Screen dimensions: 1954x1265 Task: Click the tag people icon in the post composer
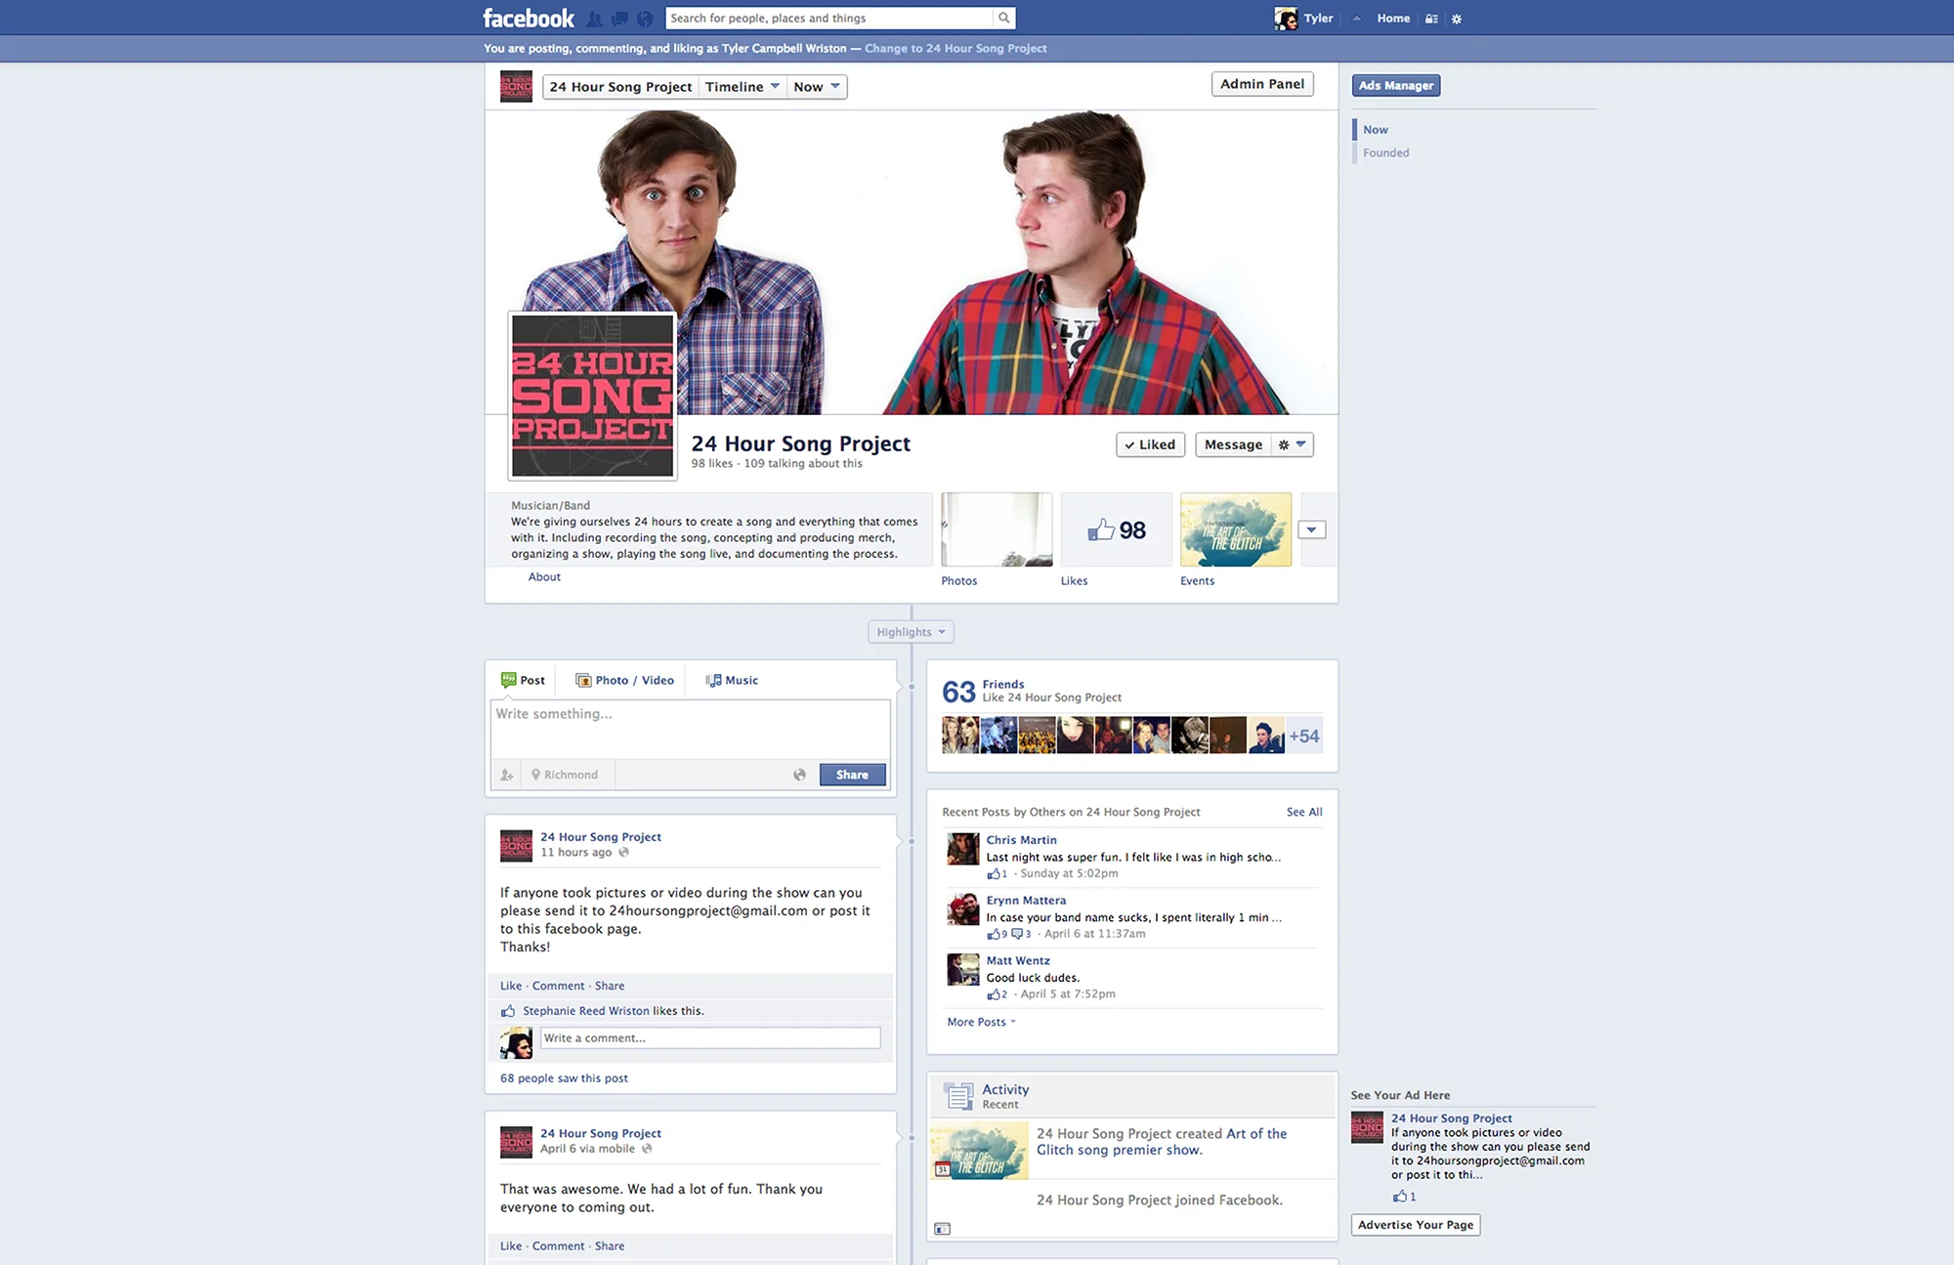click(x=506, y=775)
